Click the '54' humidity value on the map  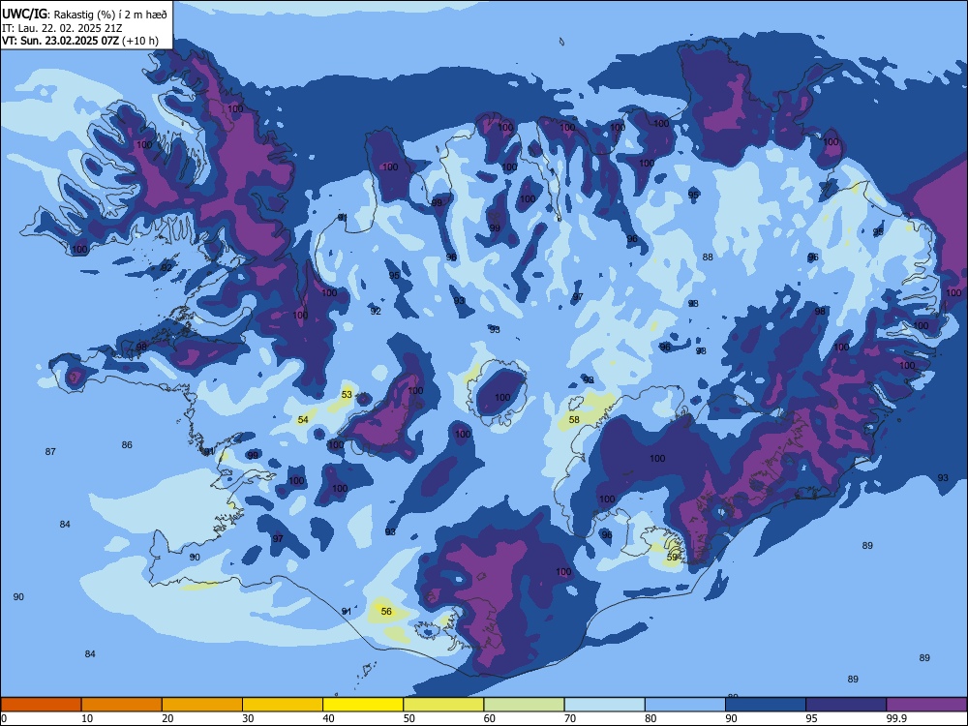[x=303, y=420]
